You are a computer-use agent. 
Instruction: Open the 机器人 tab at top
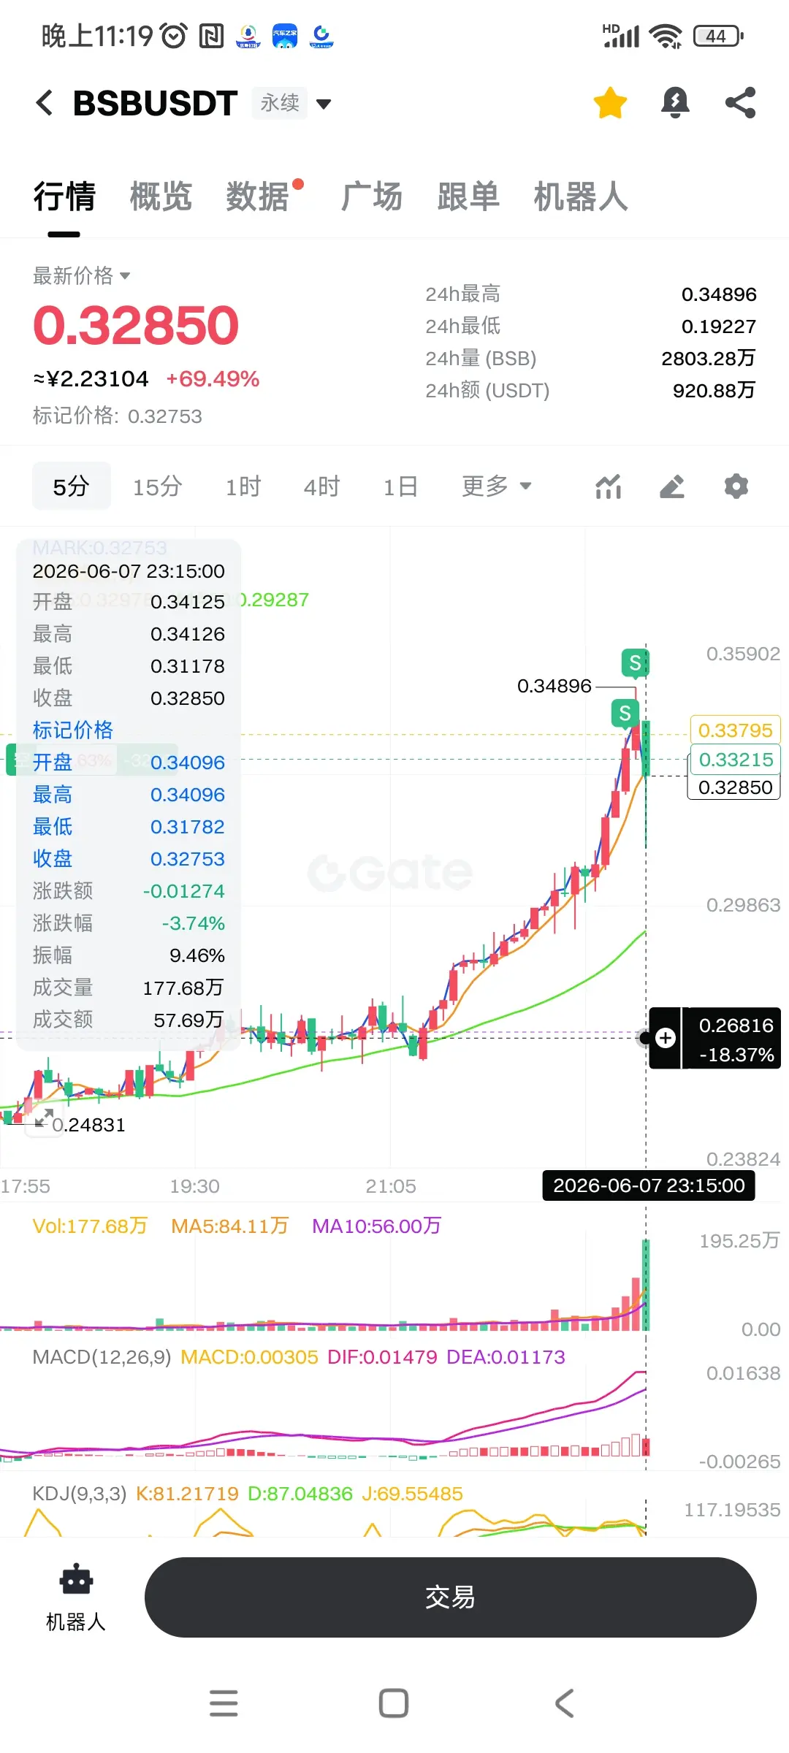[x=581, y=196]
